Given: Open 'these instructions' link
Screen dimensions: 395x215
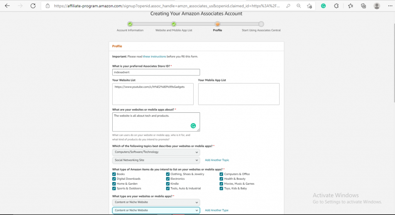Looking at the screenshot, I should pos(154,57).
